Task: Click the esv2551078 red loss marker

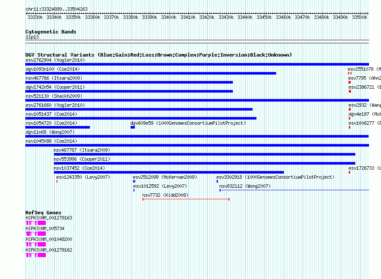Action: (350, 73)
